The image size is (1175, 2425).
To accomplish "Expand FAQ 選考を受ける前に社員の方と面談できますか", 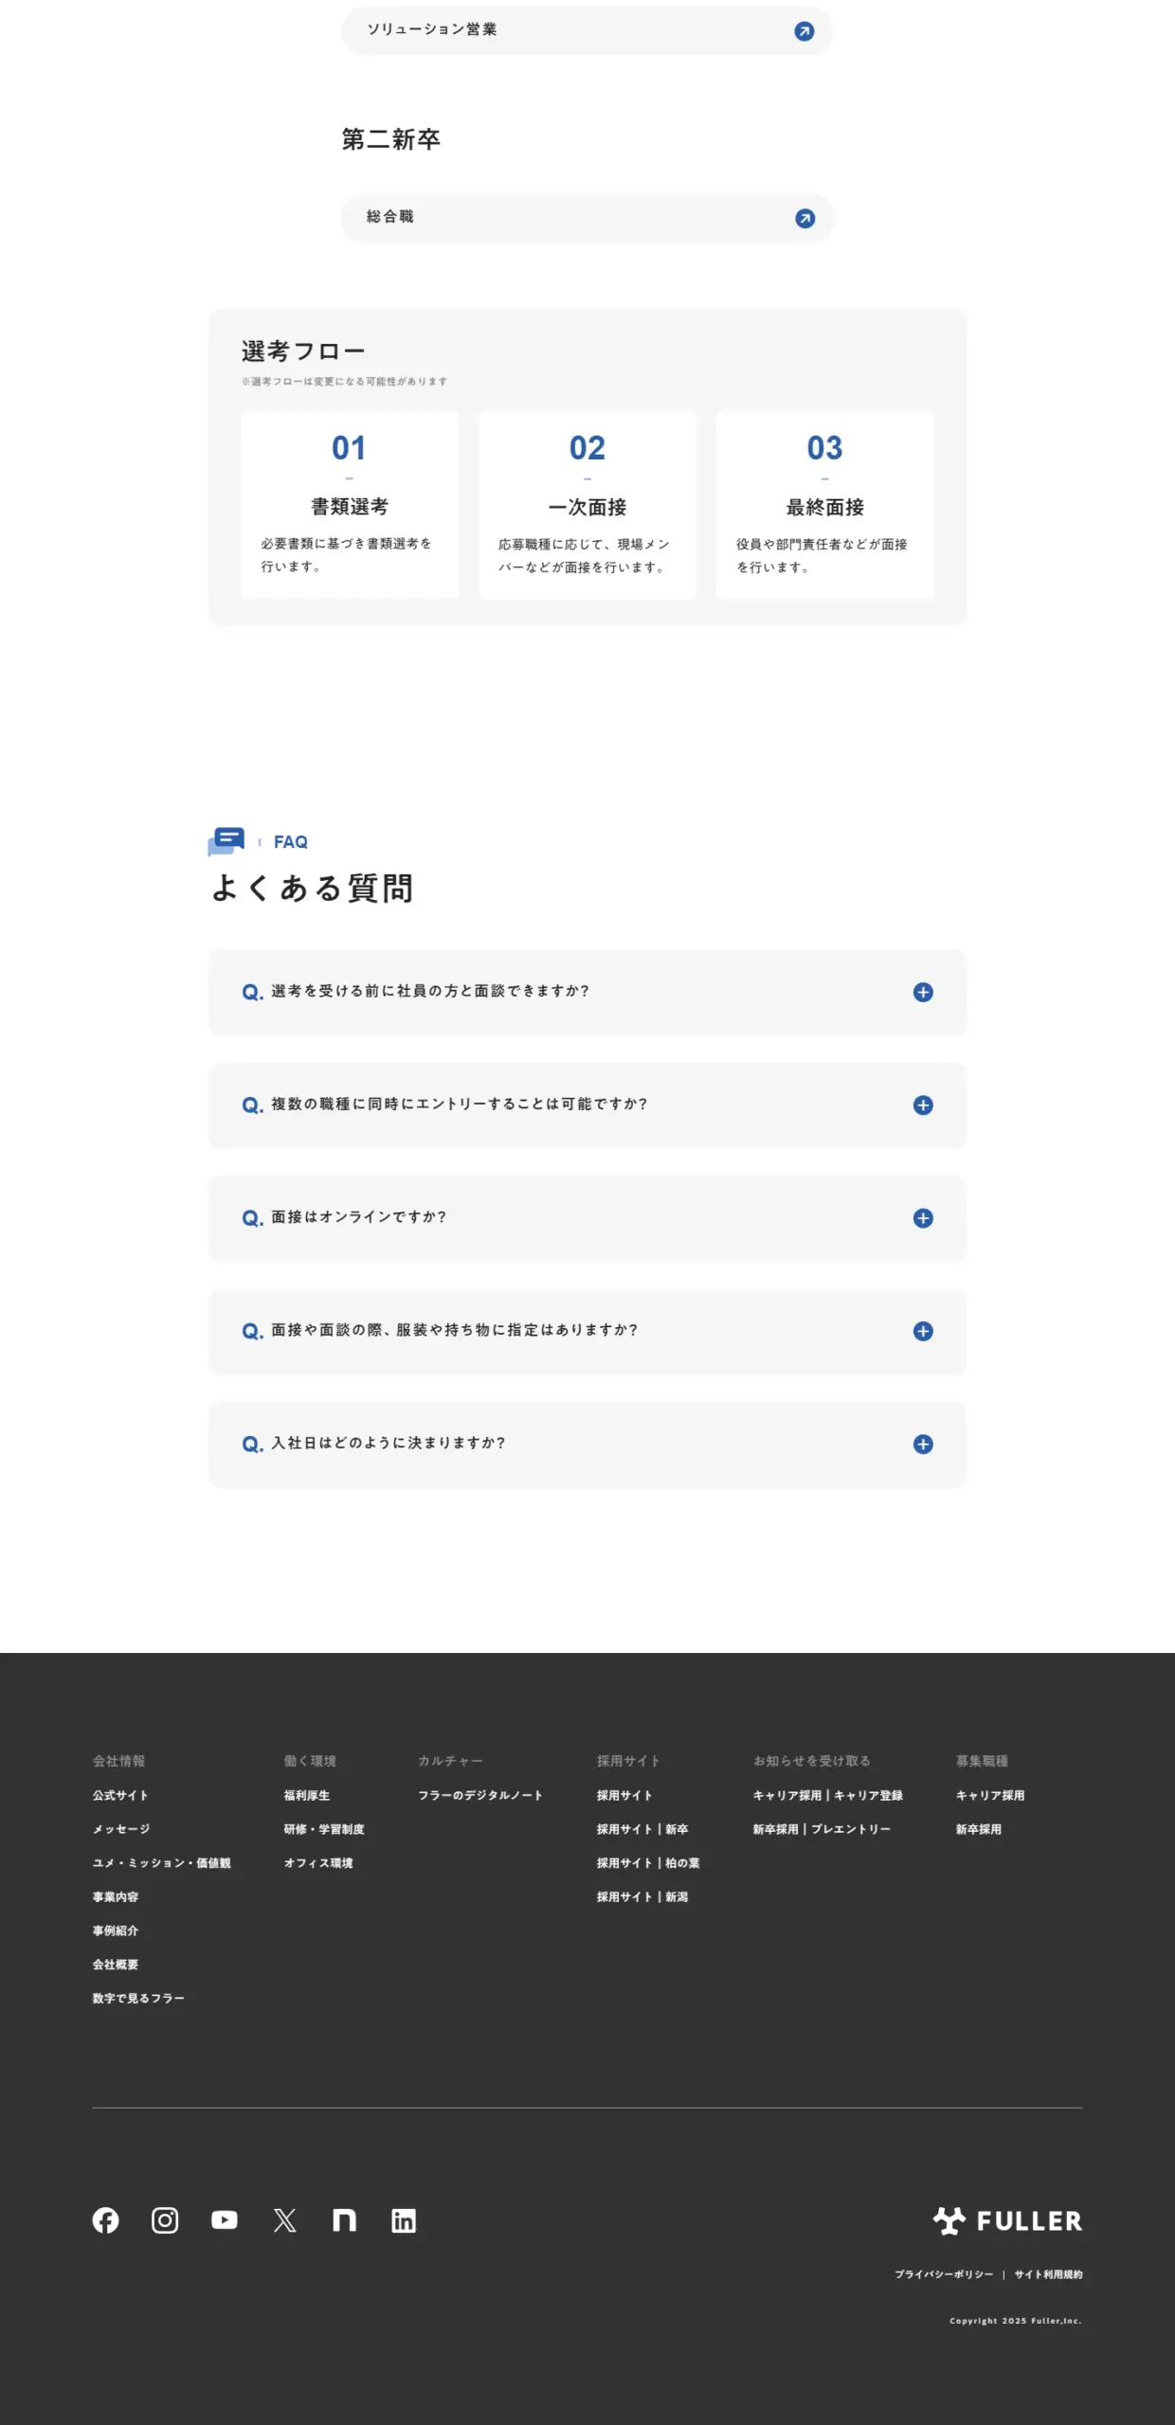I will click(x=923, y=992).
